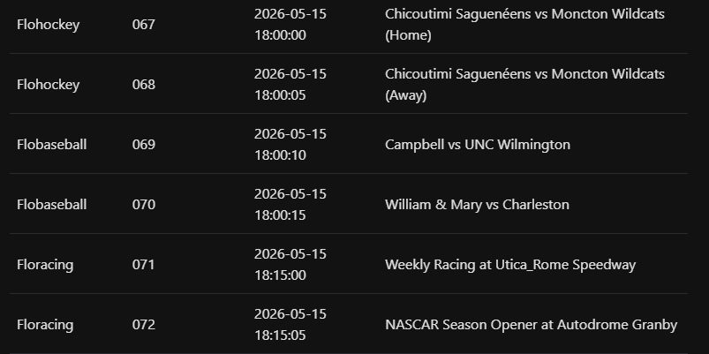Select Floracing label in row 071
709x354 pixels.
coord(45,266)
